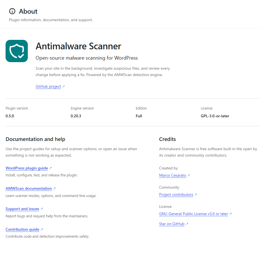Click engine version value 0.20.3
Screen dimensions: 262x258
coord(76,116)
